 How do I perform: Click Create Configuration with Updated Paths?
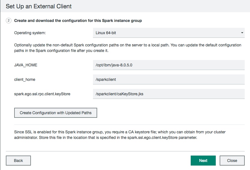point(56,113)
